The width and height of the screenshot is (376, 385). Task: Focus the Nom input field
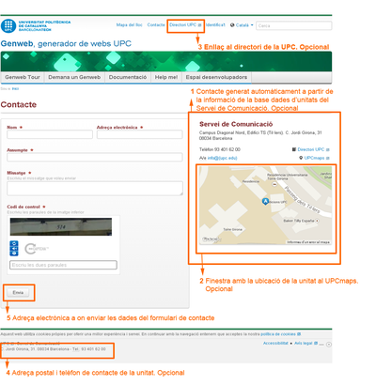50,134
